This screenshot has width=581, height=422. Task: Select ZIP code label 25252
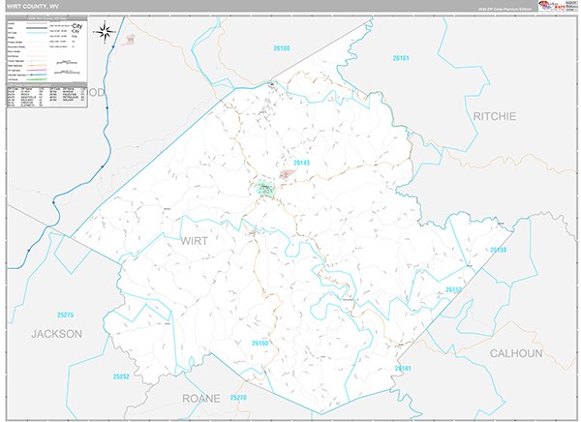[x=121, y=377]
